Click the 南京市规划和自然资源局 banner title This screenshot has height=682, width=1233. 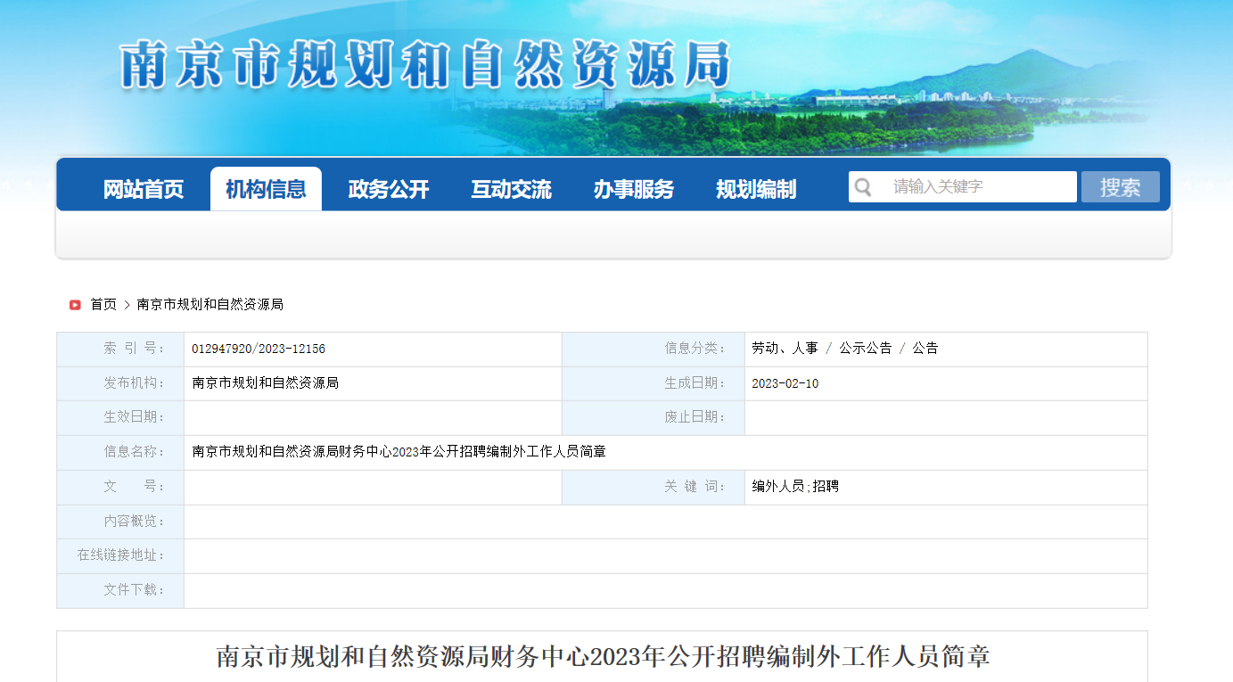(425, 65)
